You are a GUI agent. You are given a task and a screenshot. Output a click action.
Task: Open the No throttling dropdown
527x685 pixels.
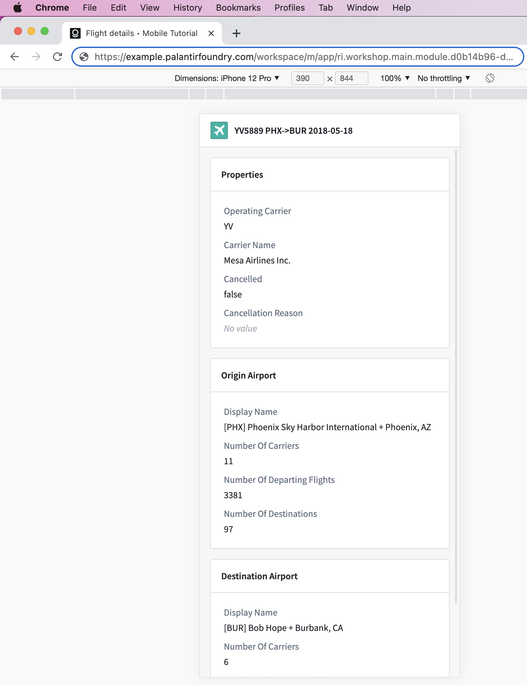pos(444,78)
